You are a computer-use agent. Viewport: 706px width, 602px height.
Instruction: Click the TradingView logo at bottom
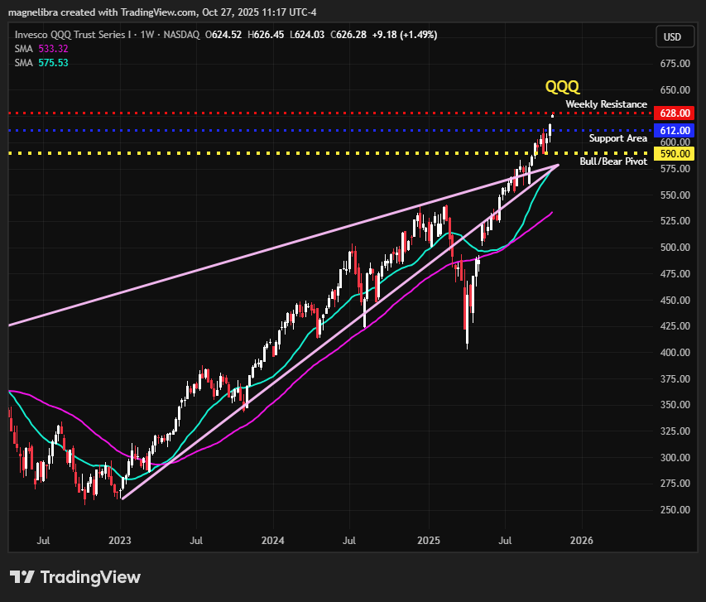[x=75, y=577]
